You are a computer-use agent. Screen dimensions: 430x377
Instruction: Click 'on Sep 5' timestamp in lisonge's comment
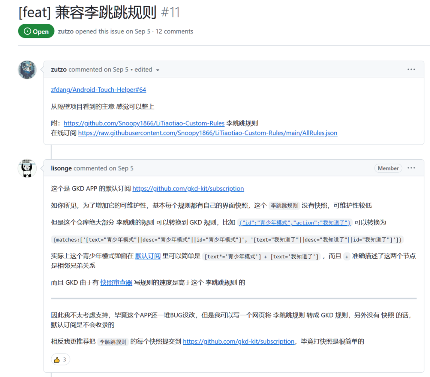tap(121, 168)
